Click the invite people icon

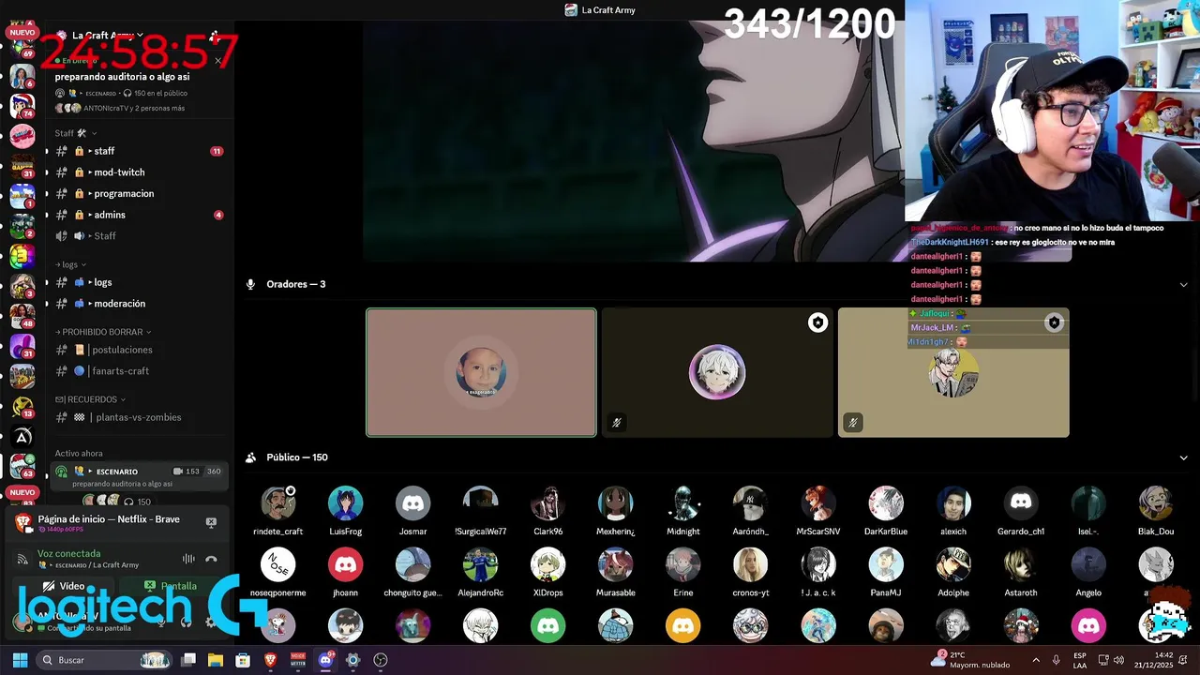click(215, 36)
